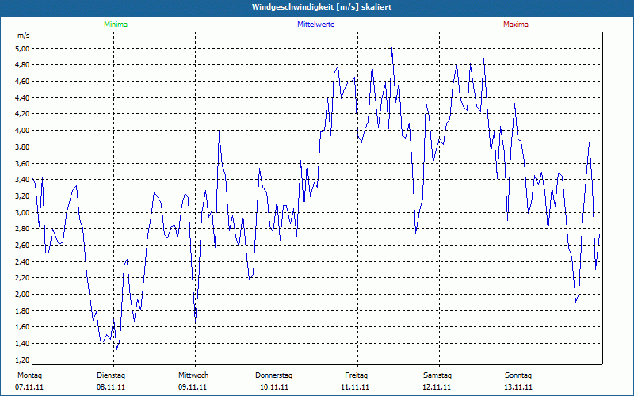Click the 3,00 y-axis value
Screen dimensions: 634x396
[24, 212]
